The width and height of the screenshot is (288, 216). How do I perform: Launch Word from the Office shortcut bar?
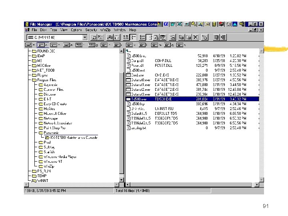pos(173,24)
